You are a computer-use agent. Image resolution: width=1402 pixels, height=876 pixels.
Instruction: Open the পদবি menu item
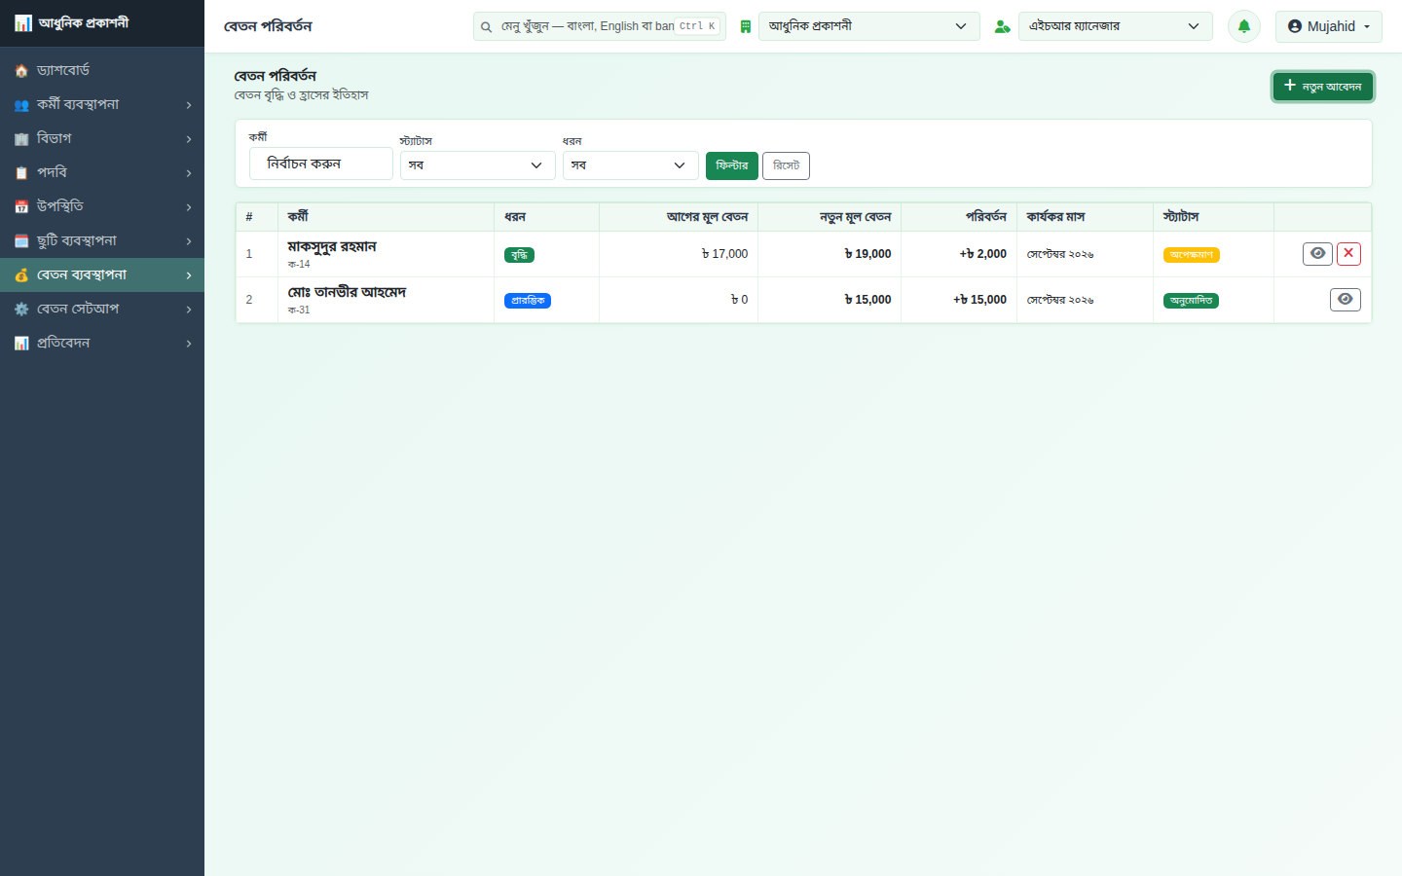102,173
